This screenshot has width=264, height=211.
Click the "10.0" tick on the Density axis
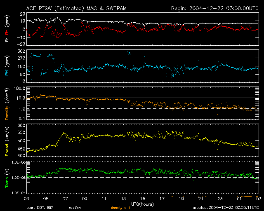[x=21, y=98]
